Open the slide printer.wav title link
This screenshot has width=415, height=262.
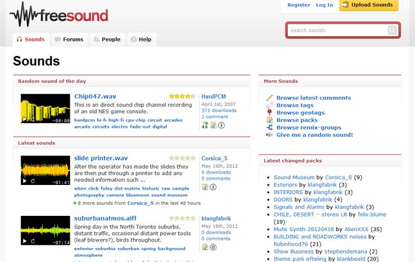[101, 158]
